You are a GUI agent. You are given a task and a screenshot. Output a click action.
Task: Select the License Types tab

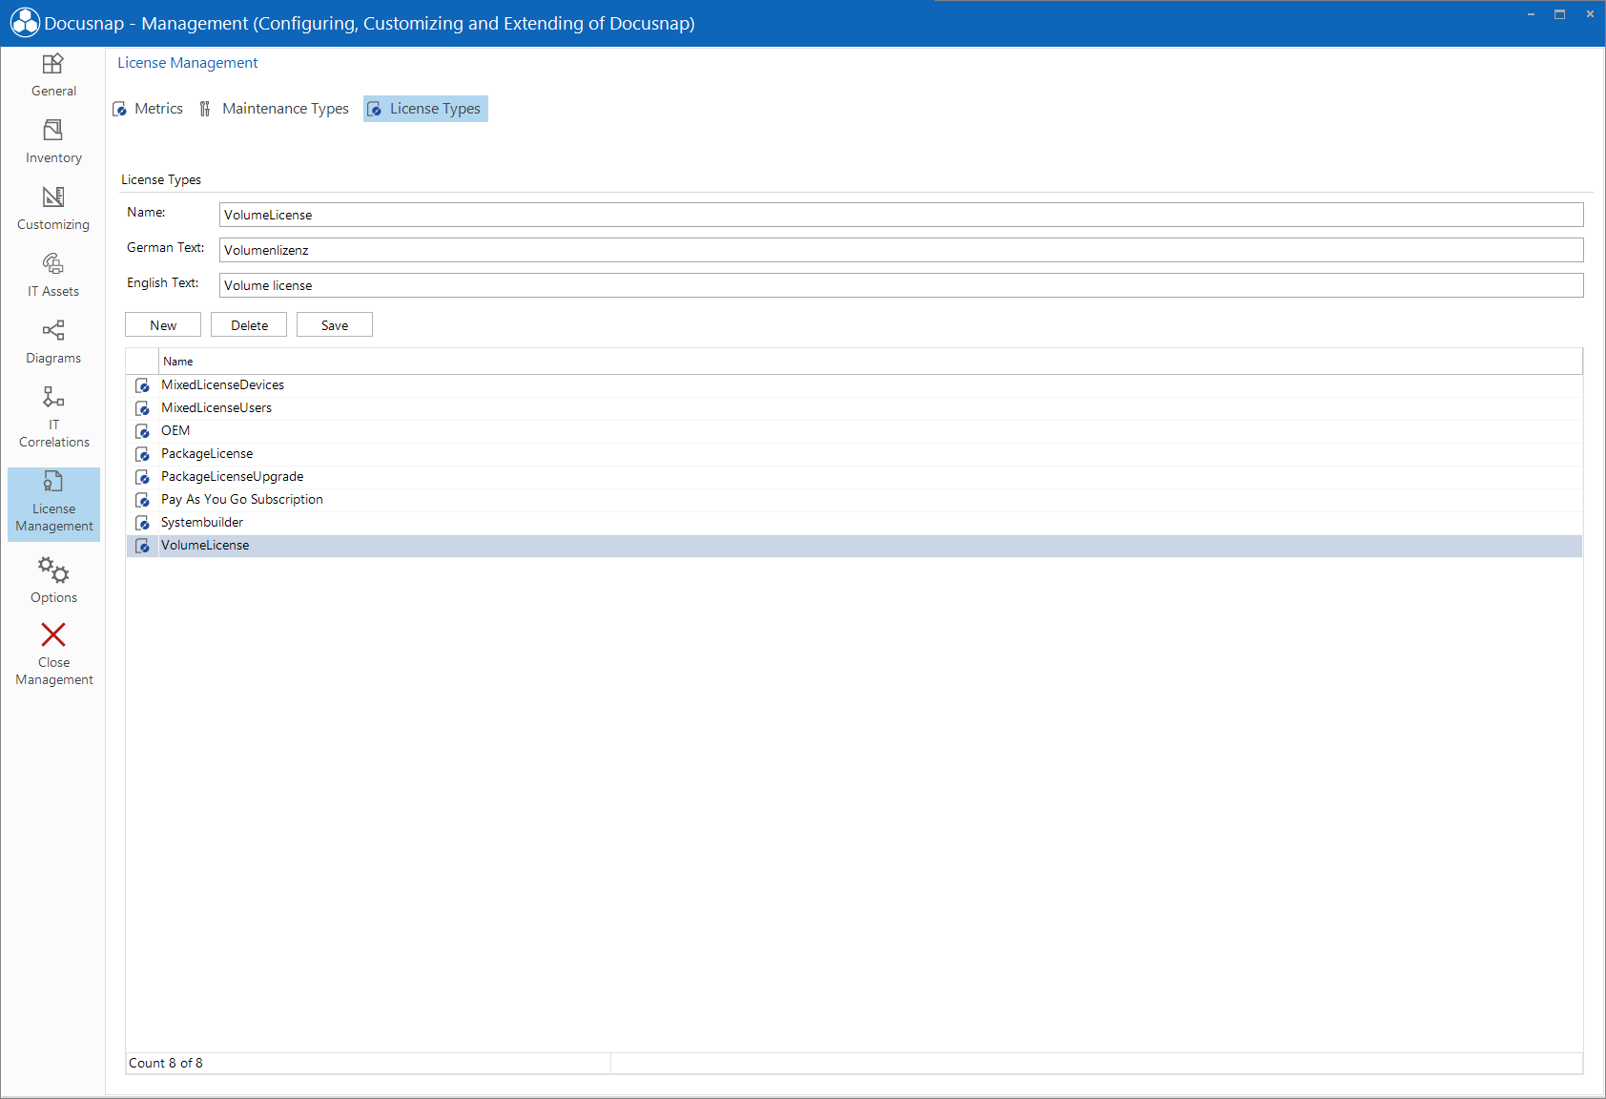click(x=425, y=109)
